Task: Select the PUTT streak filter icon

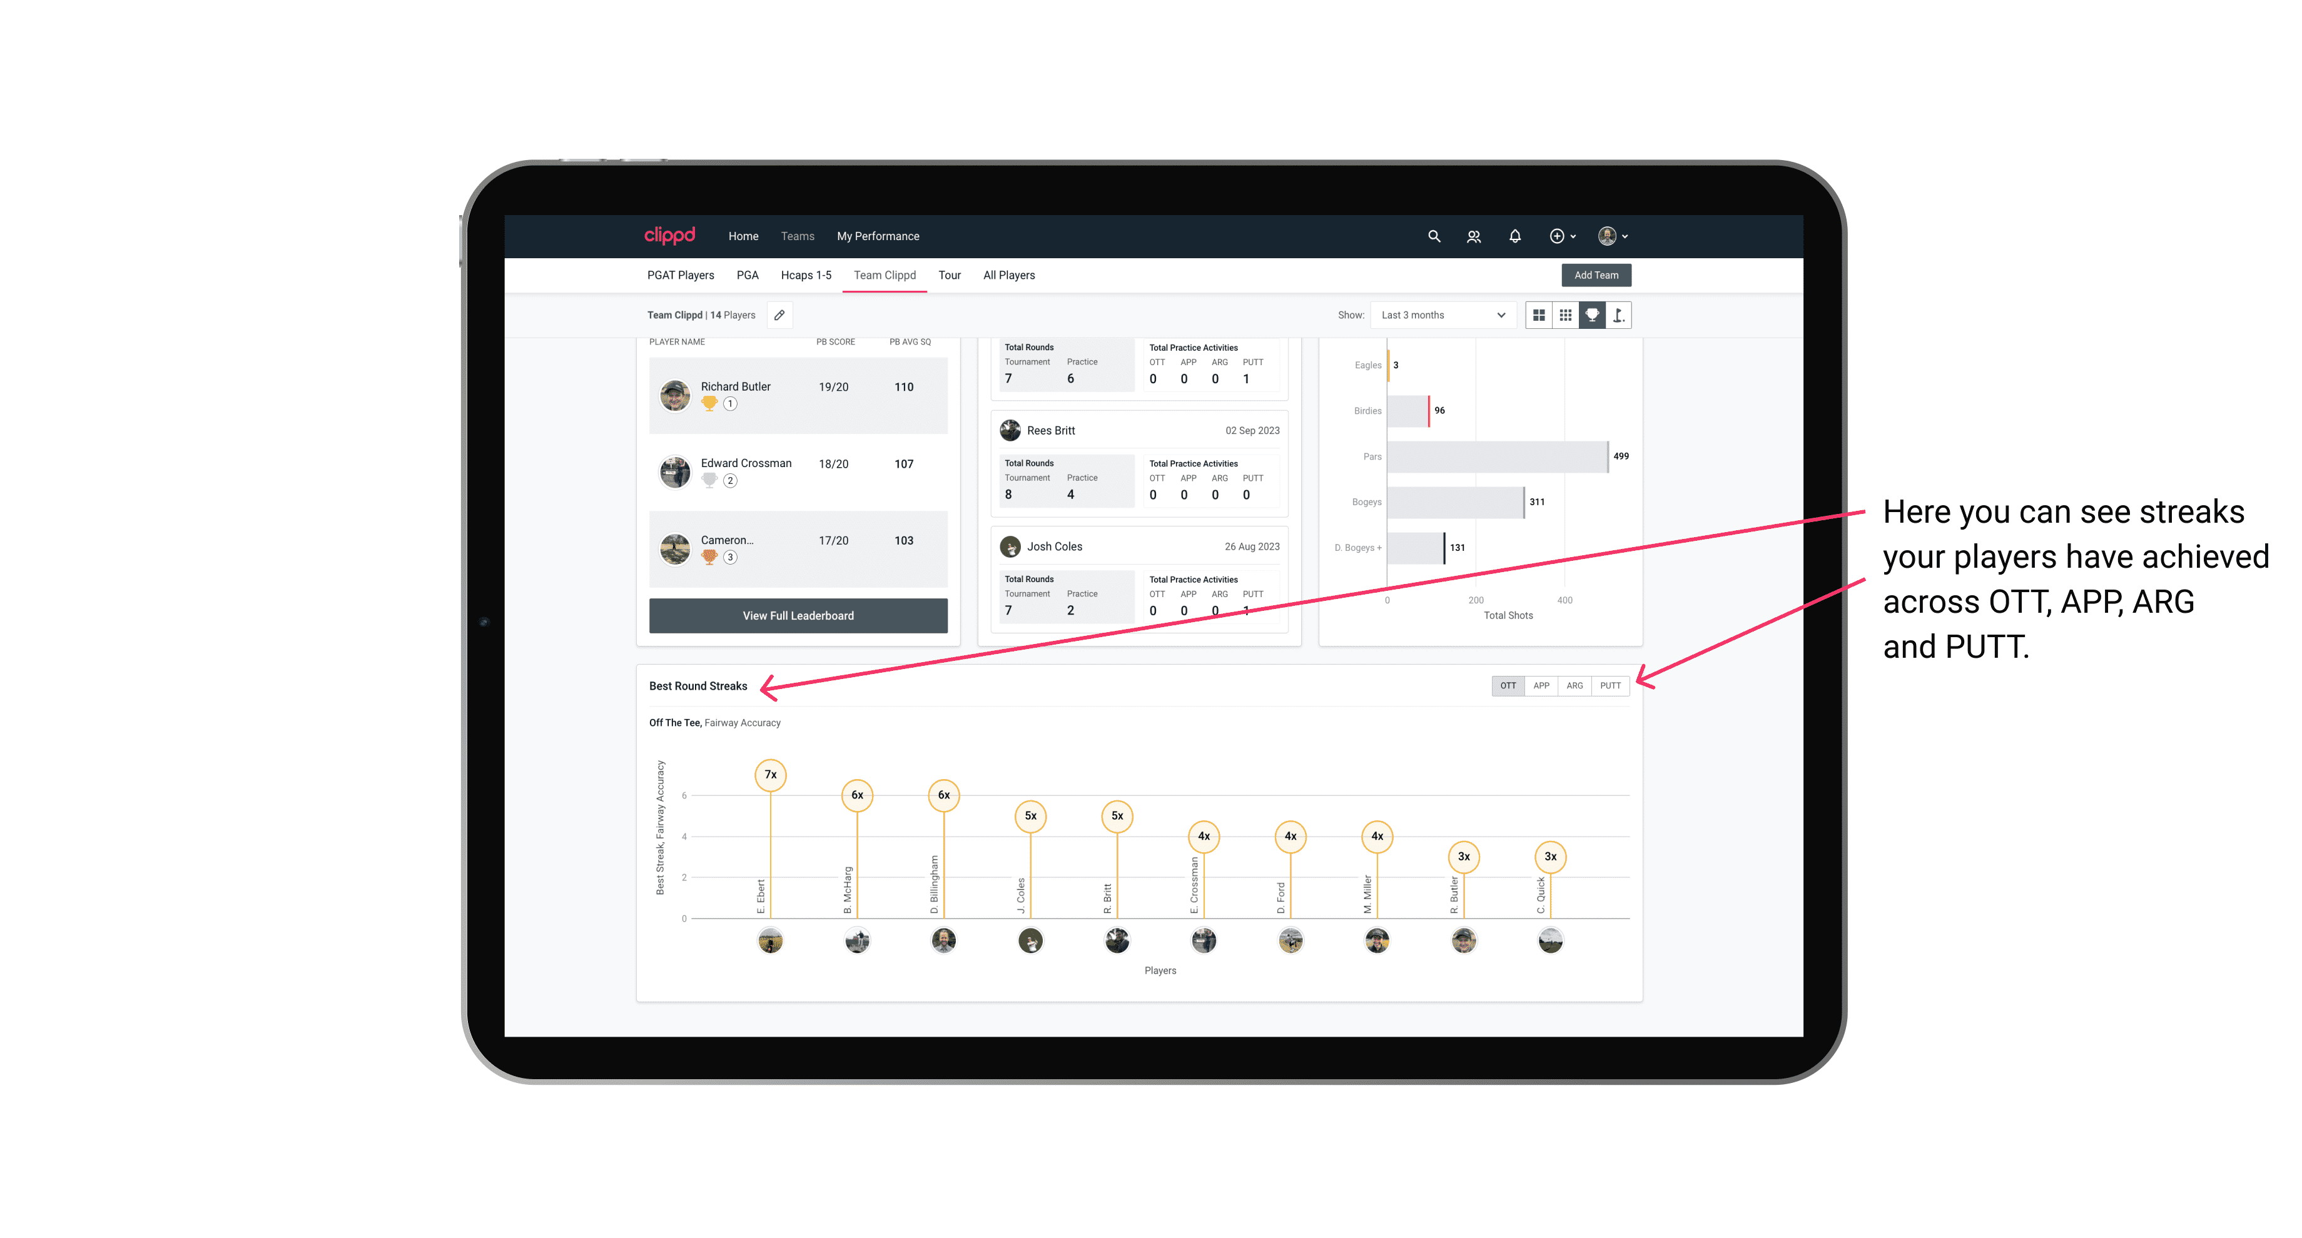Action: pyautogui.click(x=1610, y=685)
